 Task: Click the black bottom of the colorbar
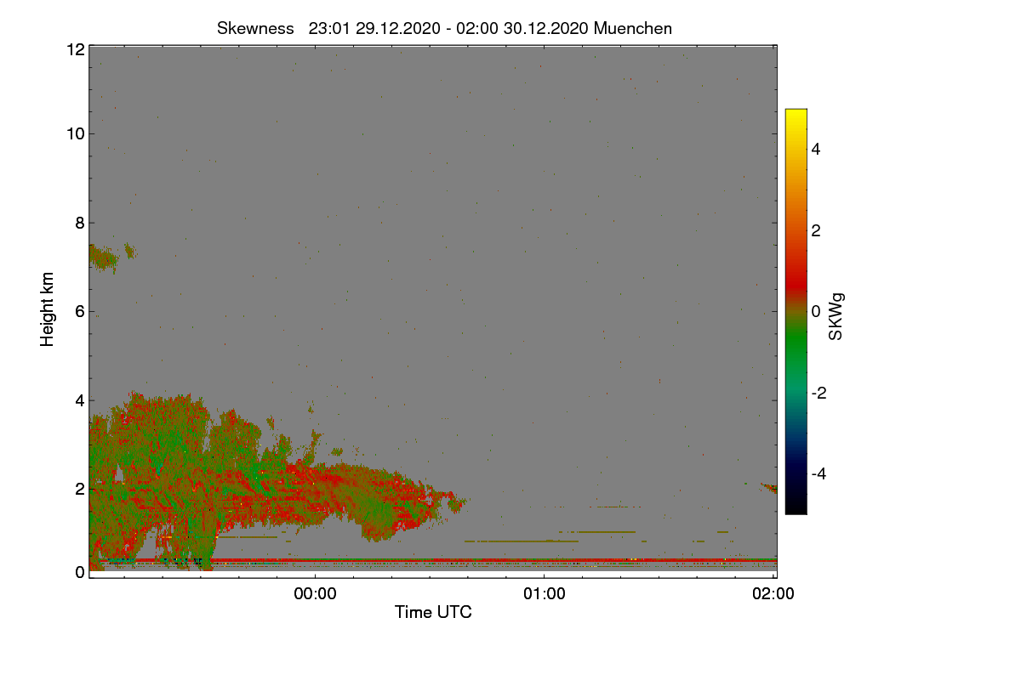796,507
